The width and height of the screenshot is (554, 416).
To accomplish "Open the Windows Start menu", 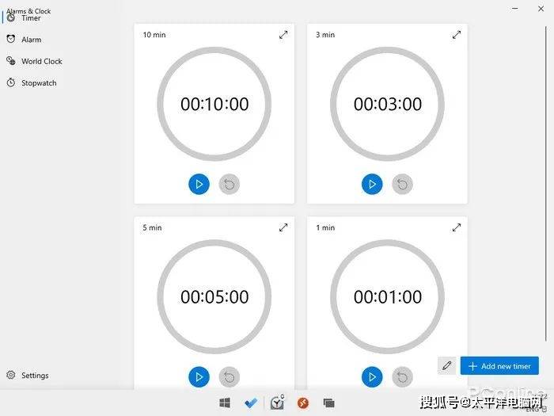I will [x=225, y=403].
